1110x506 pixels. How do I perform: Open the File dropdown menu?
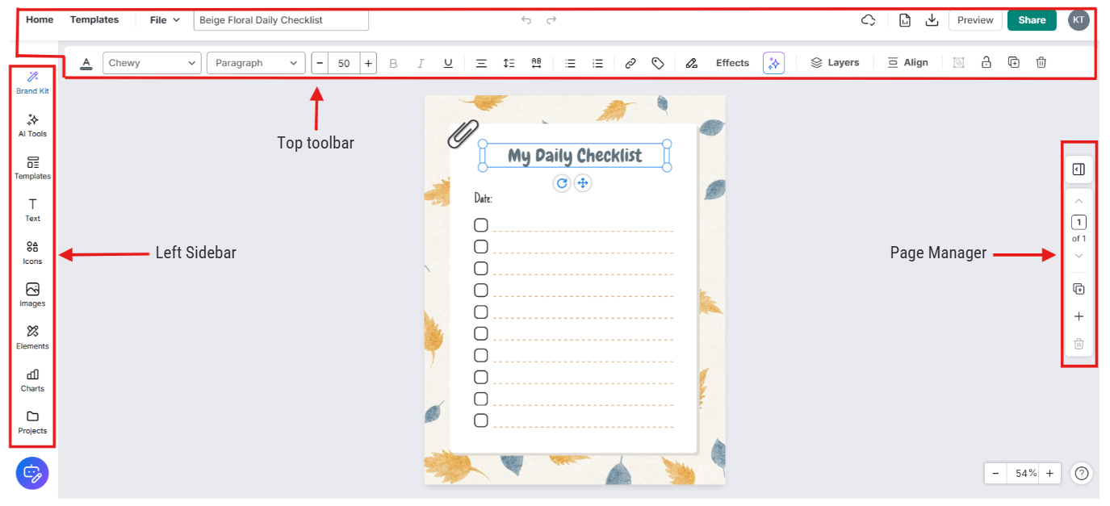pyautogui.click(x=165, y=20)
